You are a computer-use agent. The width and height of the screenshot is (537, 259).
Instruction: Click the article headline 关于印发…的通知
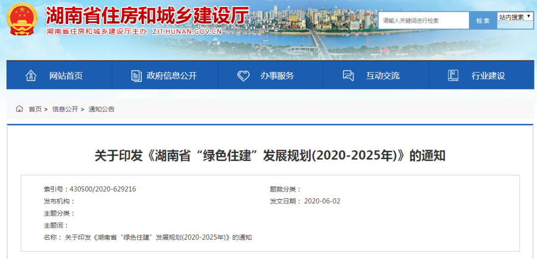pyautogui.click(x=270, y=156)
